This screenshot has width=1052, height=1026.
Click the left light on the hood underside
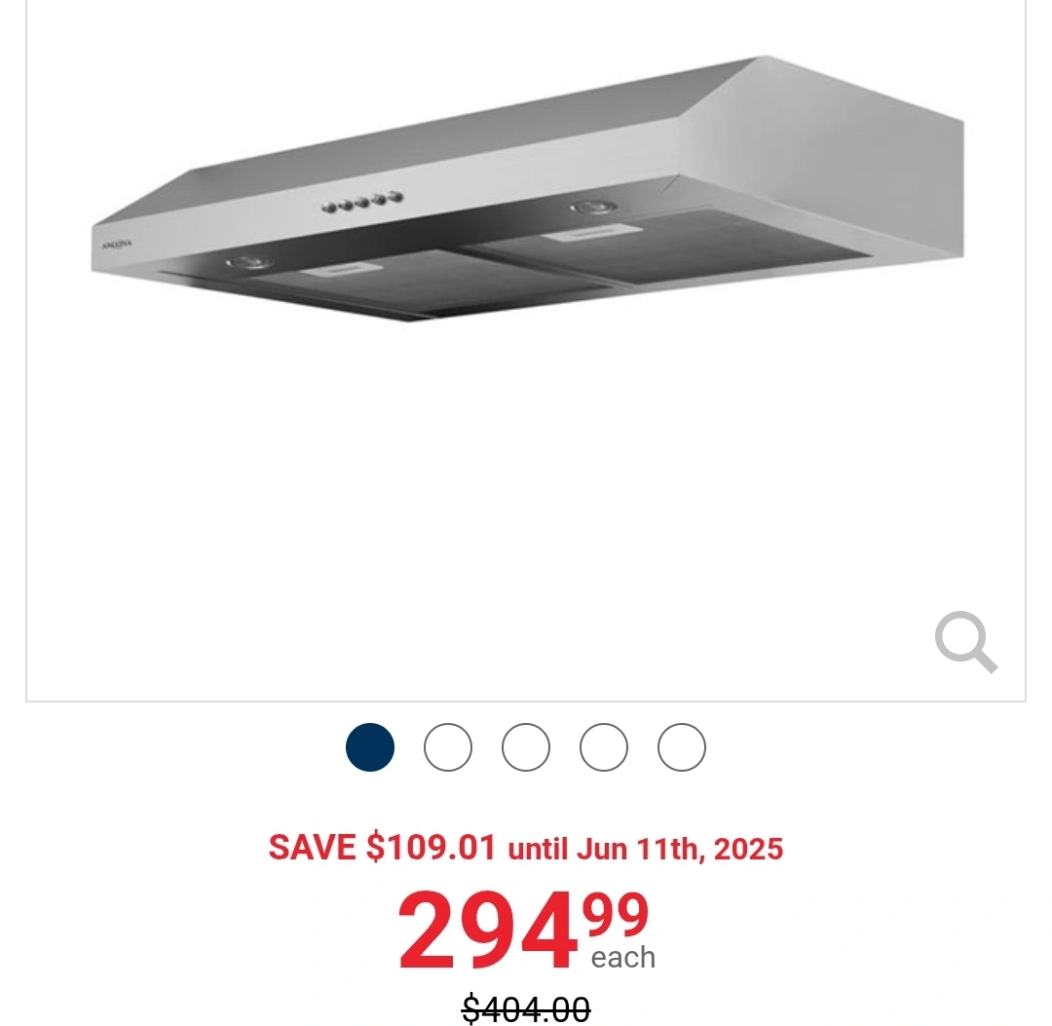tap(249, 262)
